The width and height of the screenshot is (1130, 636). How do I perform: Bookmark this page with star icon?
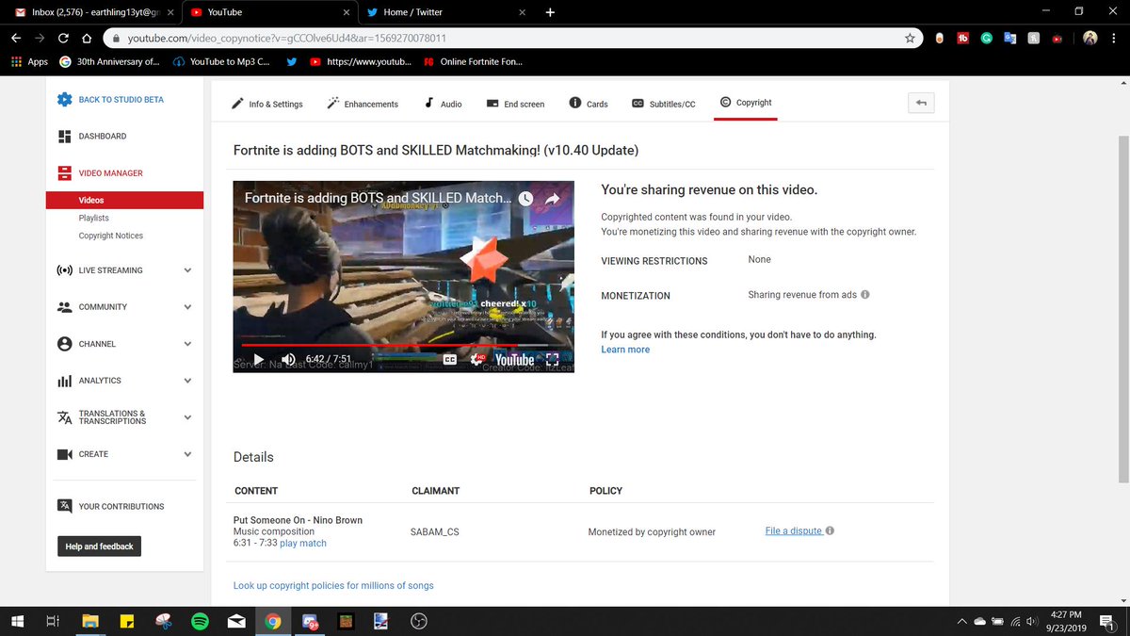910,39
